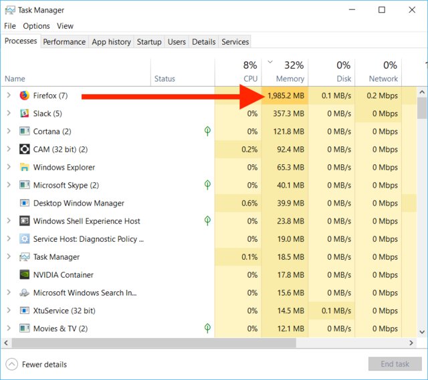The width and height of the screenshot is (428, 380).
Task: Switch to the Performance tab
Action: 64,41
